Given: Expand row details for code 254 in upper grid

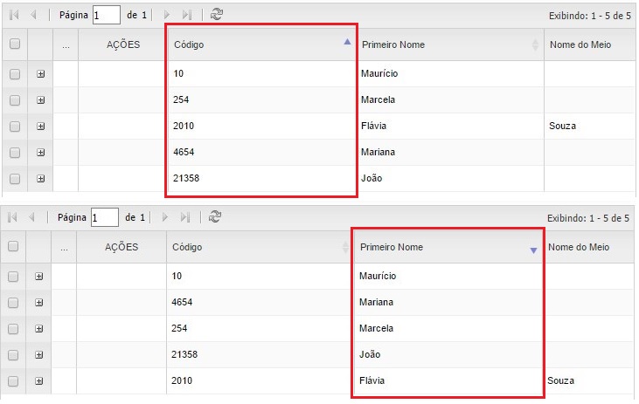Looking at the screenshot, I should tap(40, 100).
